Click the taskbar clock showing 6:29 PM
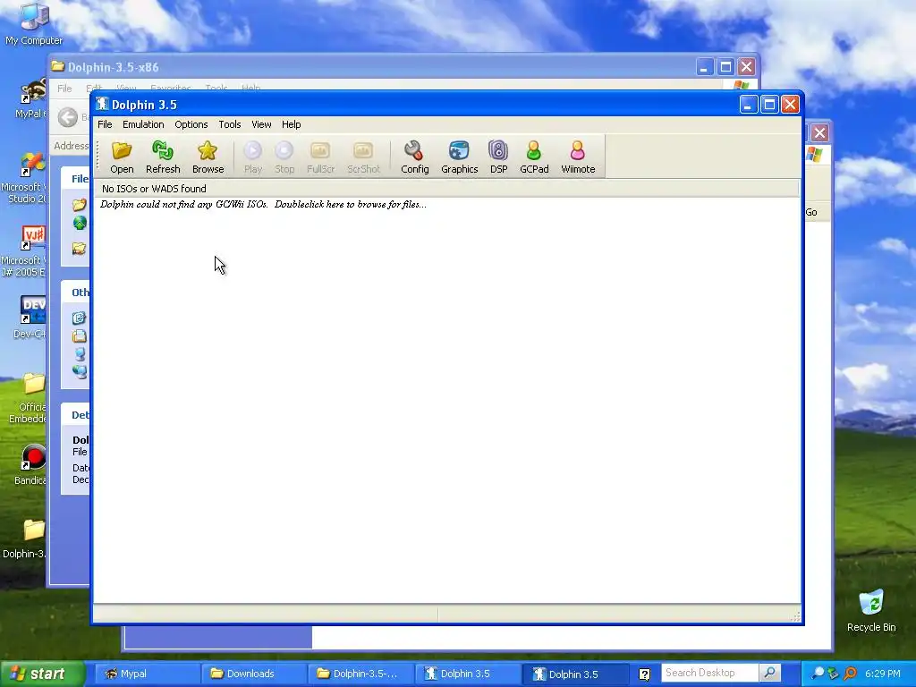Screen dimensions: 916x687 tap(883, 674)
